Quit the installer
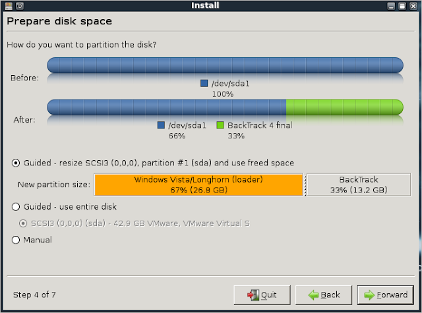 tap(261, 295)
